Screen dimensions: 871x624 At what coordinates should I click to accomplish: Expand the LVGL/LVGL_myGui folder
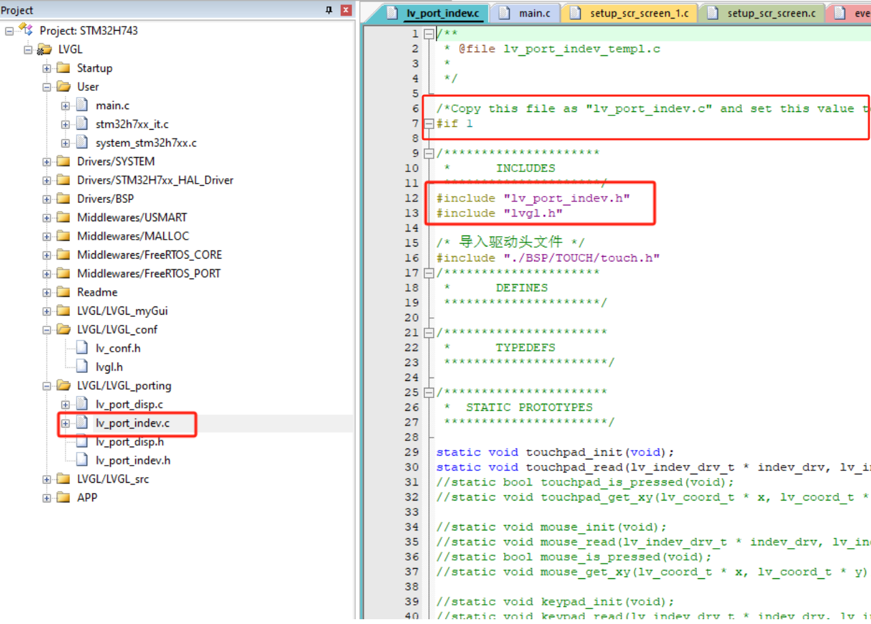46,311
